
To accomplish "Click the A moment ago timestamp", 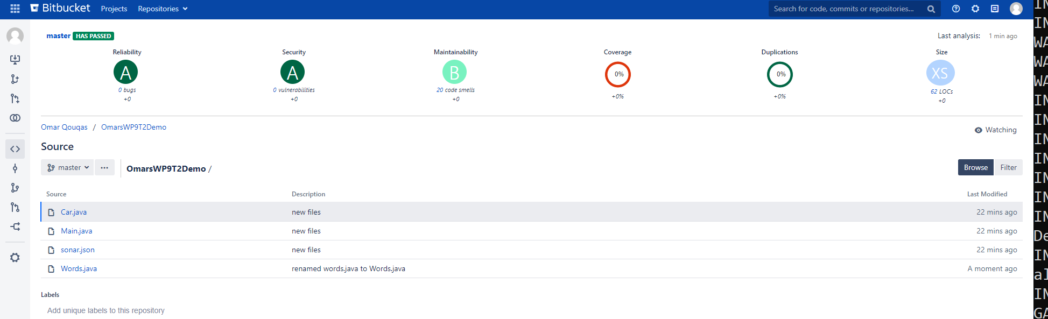I will click(992, 268).
